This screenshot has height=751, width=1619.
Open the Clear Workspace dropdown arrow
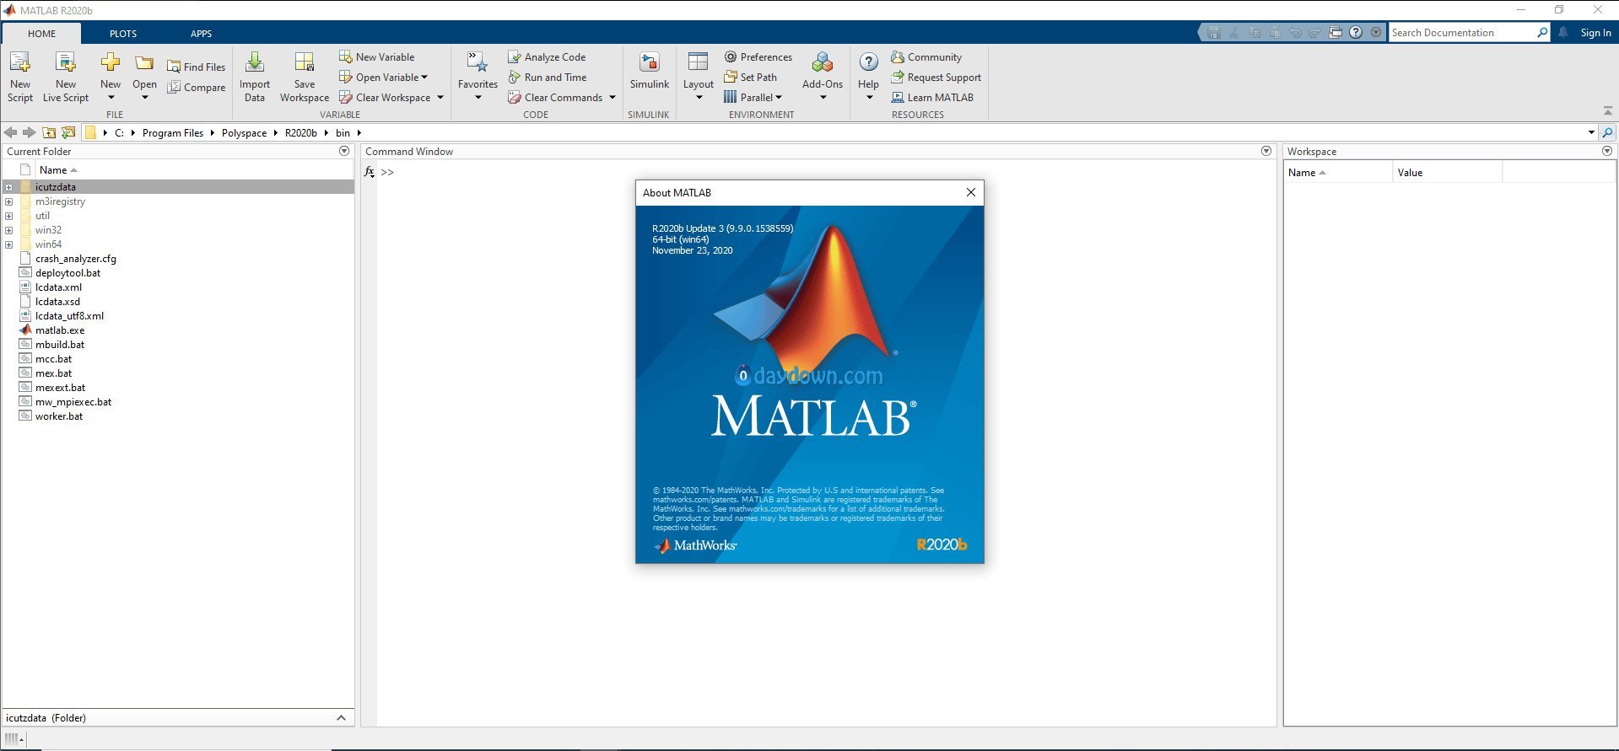440,97
